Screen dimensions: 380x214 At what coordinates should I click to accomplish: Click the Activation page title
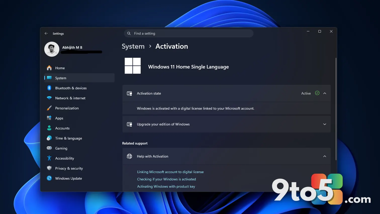pyautogui.click(x=172, y=46)
